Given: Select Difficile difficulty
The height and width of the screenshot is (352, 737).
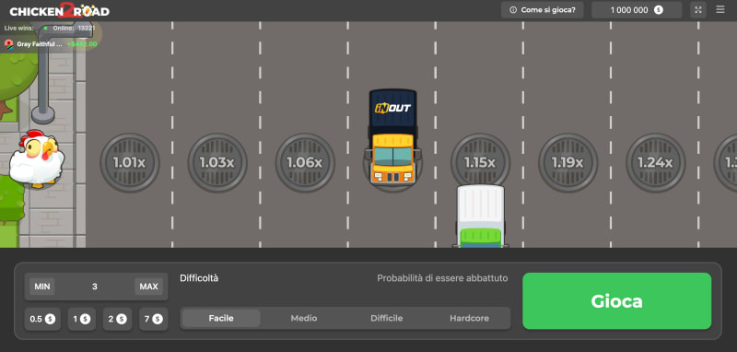Looking at the screenshot, I should point(386,318).
